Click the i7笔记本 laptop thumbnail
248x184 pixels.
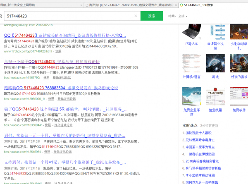click(192, 32)
